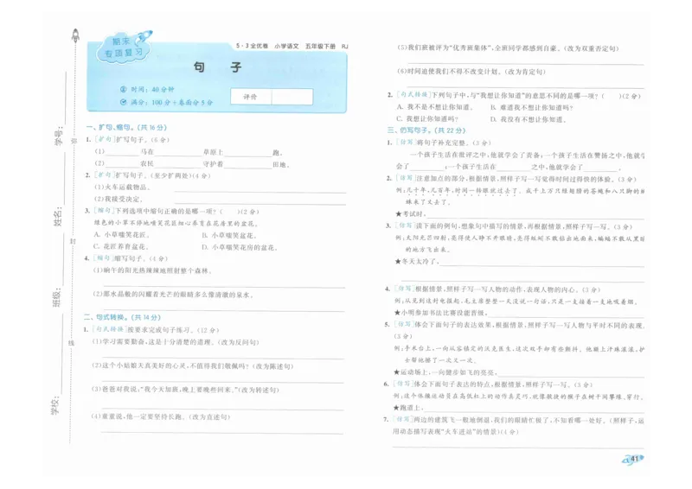Click the answer line after (1)火车运载物品。
The width and height of the screenshot is (692, 489).
pos(260,193)
